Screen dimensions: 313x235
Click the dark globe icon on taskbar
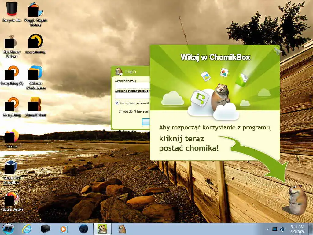click(x=83, y=229)
